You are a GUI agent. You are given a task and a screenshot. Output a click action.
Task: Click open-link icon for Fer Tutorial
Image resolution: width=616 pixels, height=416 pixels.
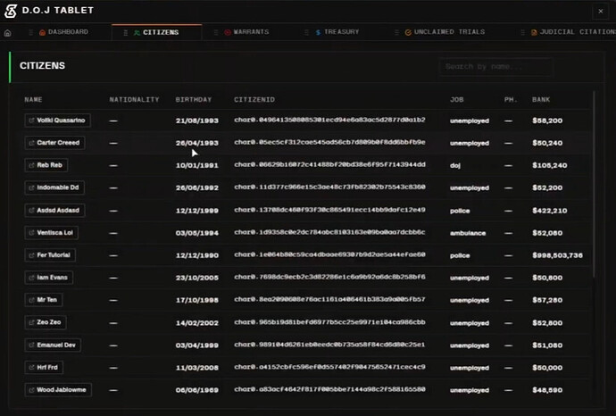click(x=32, y=255)
